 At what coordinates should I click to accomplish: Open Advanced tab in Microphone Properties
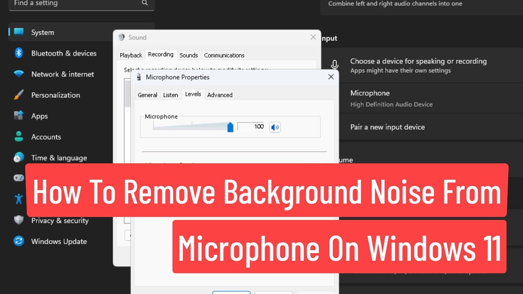point(220,95)
